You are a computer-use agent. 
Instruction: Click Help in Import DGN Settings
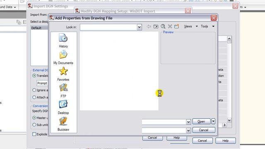click(225, 141)
